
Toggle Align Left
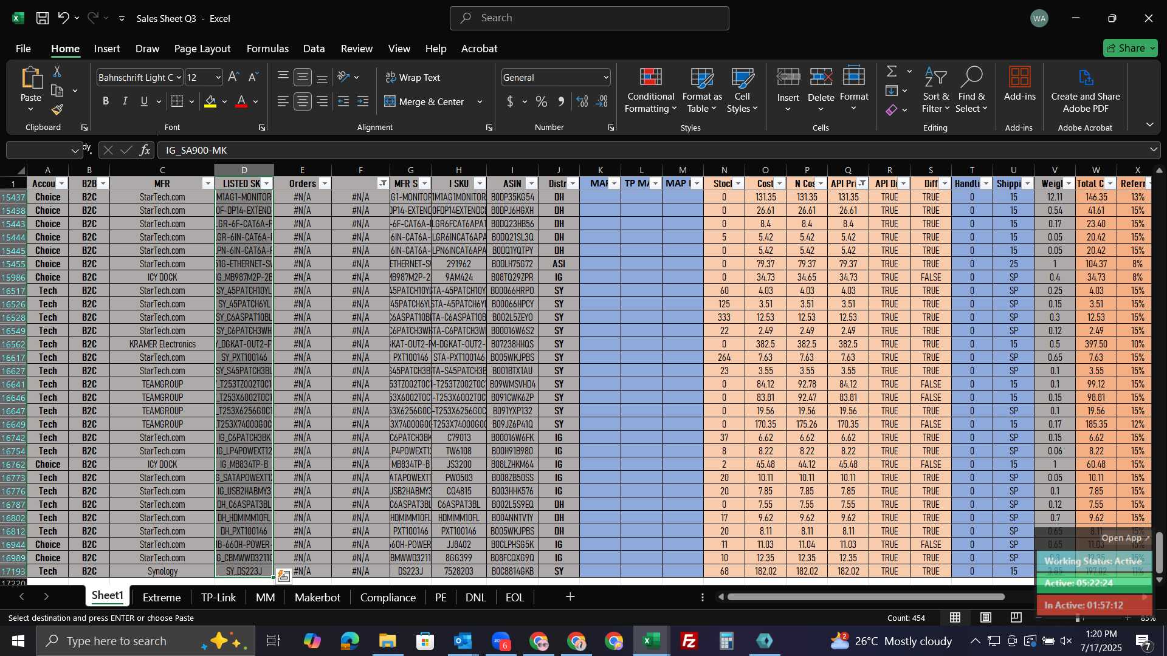coord(283,101)
